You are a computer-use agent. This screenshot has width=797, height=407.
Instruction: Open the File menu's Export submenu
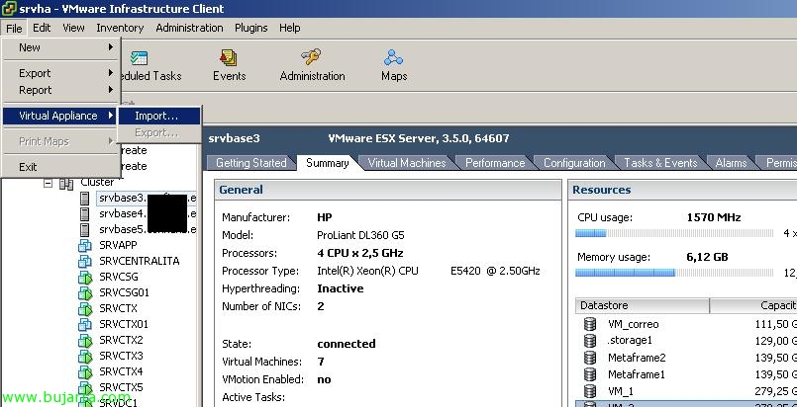point(61,73)
